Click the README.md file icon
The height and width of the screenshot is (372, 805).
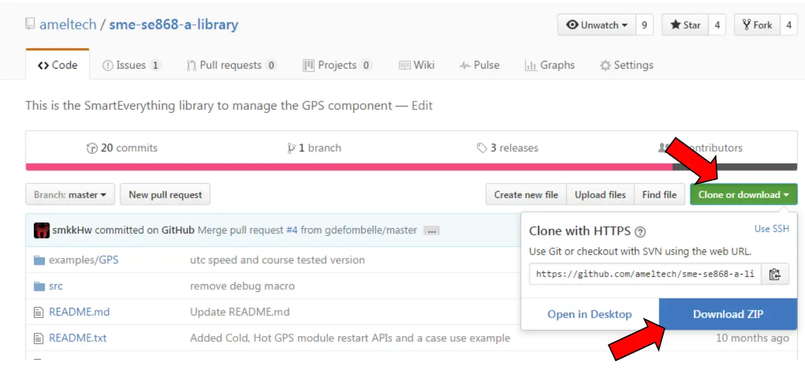(x=39, y=312)
